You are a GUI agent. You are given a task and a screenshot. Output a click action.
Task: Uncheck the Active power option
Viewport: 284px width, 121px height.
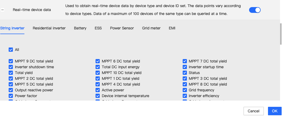[98, 90]
